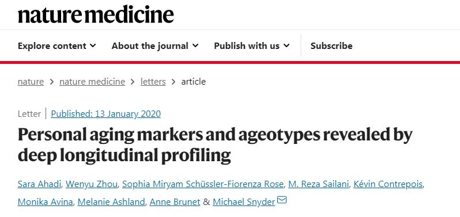The height and width of the screenshot is (217, 460).
Task: Click the Published: 13 January 2020 link
Action: coord(106,113)
